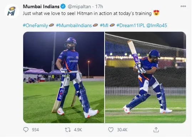Image resolution: width=192 pixels, height=137 pixels.
Task: Click the reply speech bubble icon
Action: tap(26, 130)
